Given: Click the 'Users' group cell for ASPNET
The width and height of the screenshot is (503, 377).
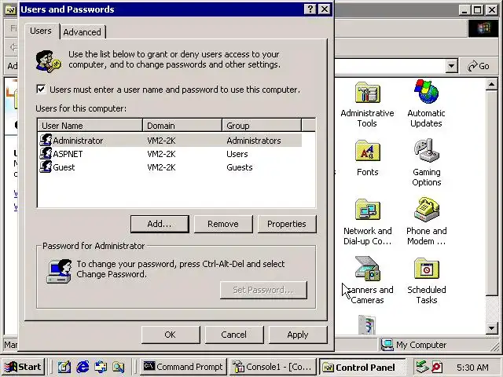Looking at the screenshot, I should (237, 154).
